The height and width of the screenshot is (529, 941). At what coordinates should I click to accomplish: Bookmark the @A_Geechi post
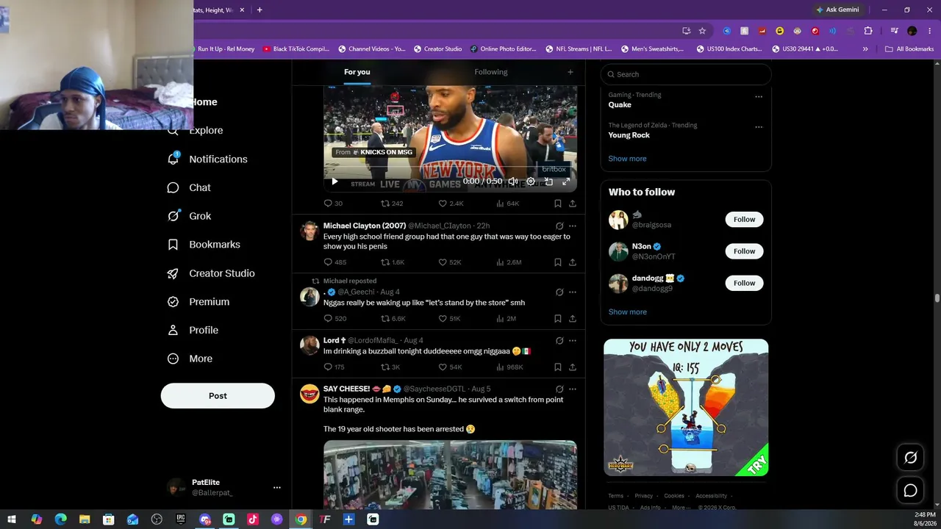pyautogui.click(x=558, y=319)
